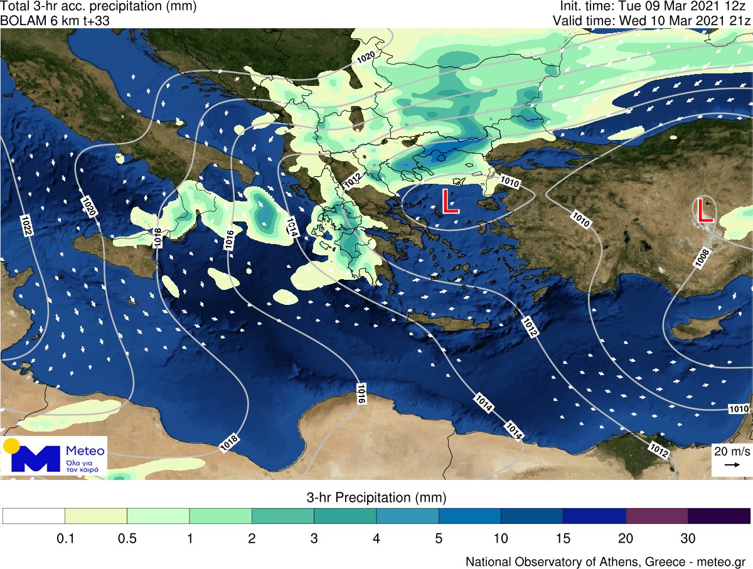Click the 'Total 3-hr acc. precipitation (mm)' title

click(99, 7)
